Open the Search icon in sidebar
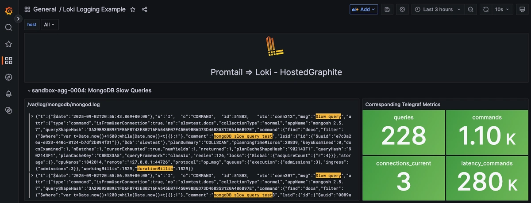 click(x=8, y=27)
